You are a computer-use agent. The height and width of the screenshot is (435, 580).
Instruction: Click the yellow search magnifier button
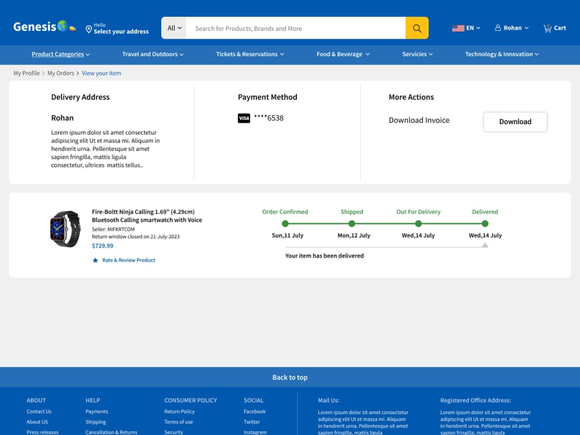click(417, 28)
